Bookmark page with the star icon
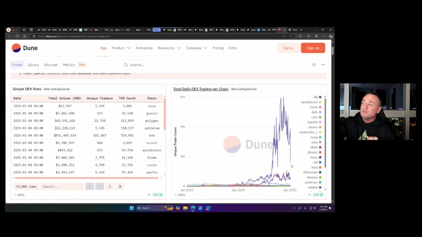This screenshot has width=422, height=237. click(x=291, y=36)
